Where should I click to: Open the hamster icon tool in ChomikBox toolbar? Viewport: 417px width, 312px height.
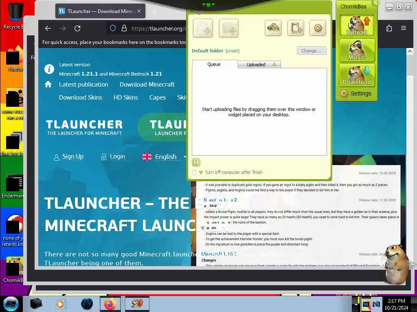click(273, 28)
